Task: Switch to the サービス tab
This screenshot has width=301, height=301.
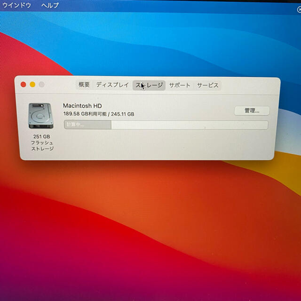Action: [x=208, y=86]
